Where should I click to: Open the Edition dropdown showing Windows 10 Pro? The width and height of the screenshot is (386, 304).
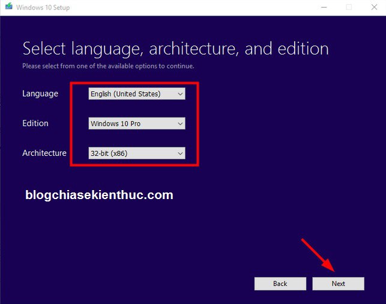point(137,124)
